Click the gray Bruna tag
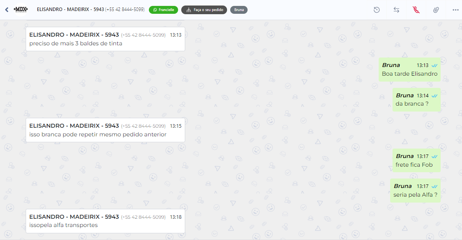Image resolution: width=462 pixels, height=240 pixels. tap(239, 10)
